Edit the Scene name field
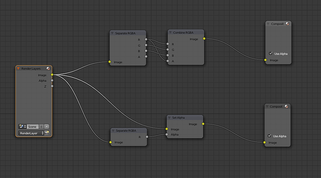Viewport: 321px width, 178px height. coord(33,127)
